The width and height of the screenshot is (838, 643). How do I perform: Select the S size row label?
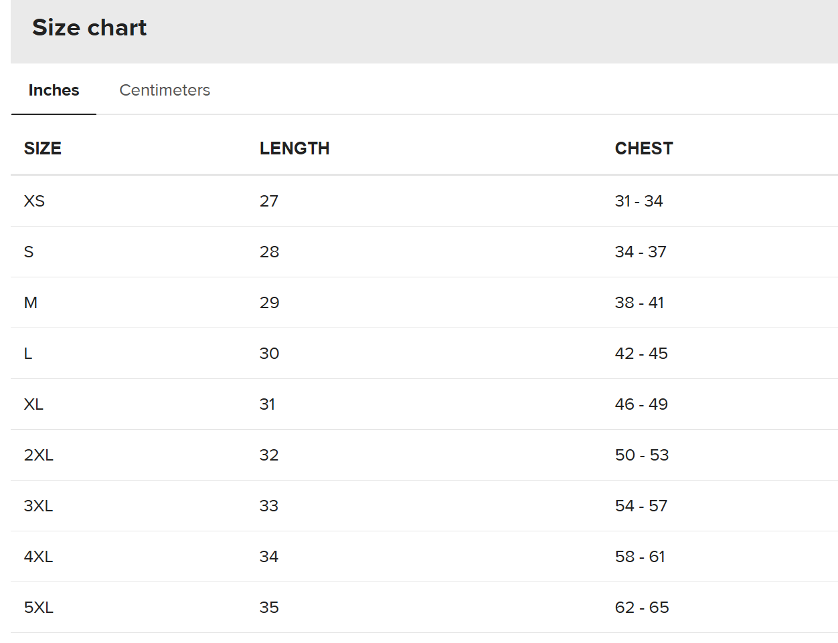29,252
